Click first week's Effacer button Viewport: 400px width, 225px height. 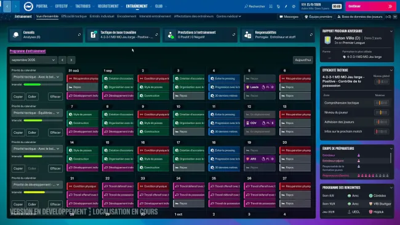[55, 97]
